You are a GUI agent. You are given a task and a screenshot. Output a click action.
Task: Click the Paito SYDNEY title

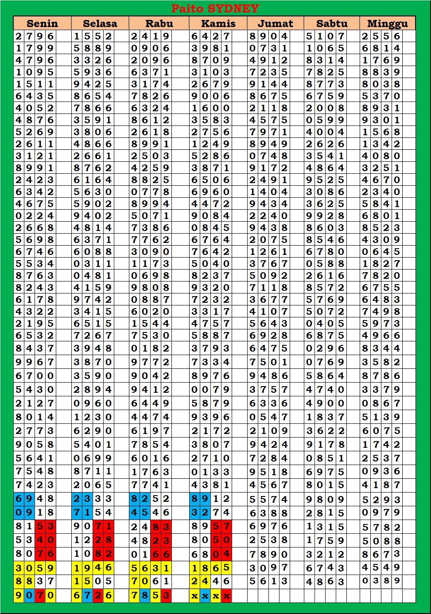(x=215, y=8)
